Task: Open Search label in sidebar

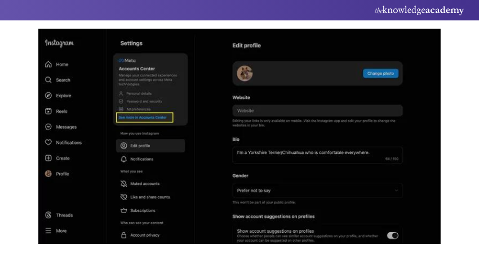Action: pos(63,80)
